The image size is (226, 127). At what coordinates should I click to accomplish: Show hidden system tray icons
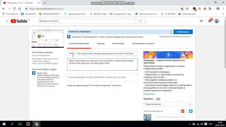[190, 124]
